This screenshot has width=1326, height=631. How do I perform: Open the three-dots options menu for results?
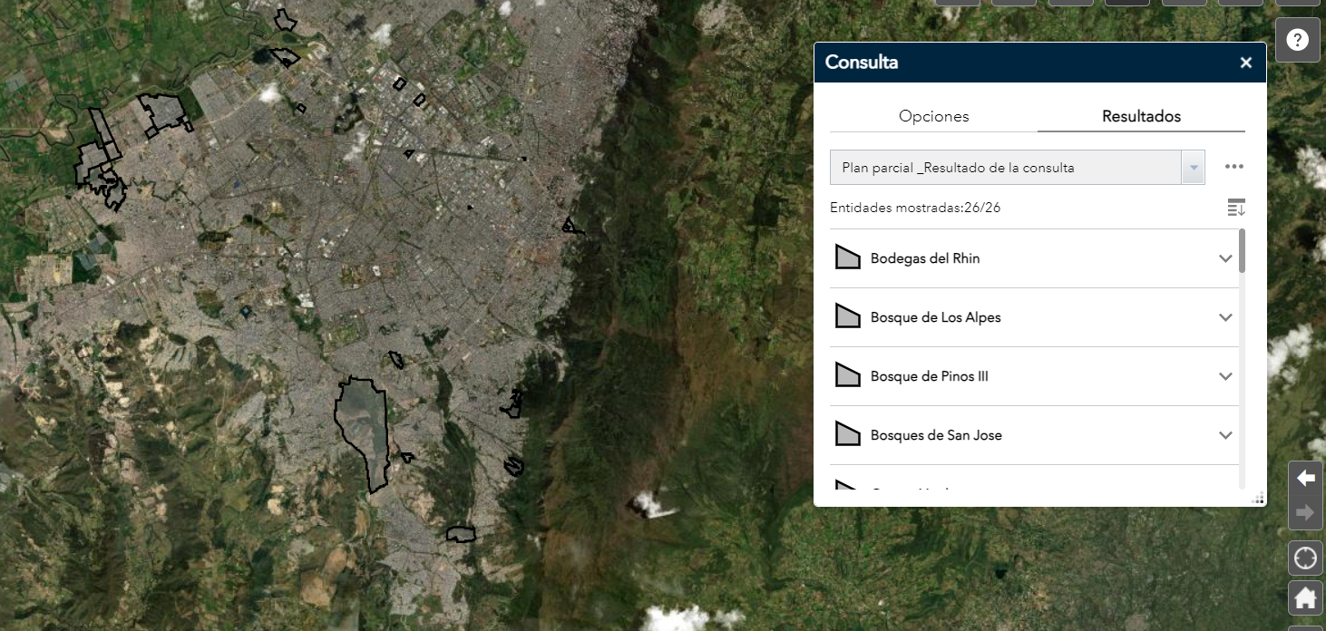click(x=1233, y=167)
